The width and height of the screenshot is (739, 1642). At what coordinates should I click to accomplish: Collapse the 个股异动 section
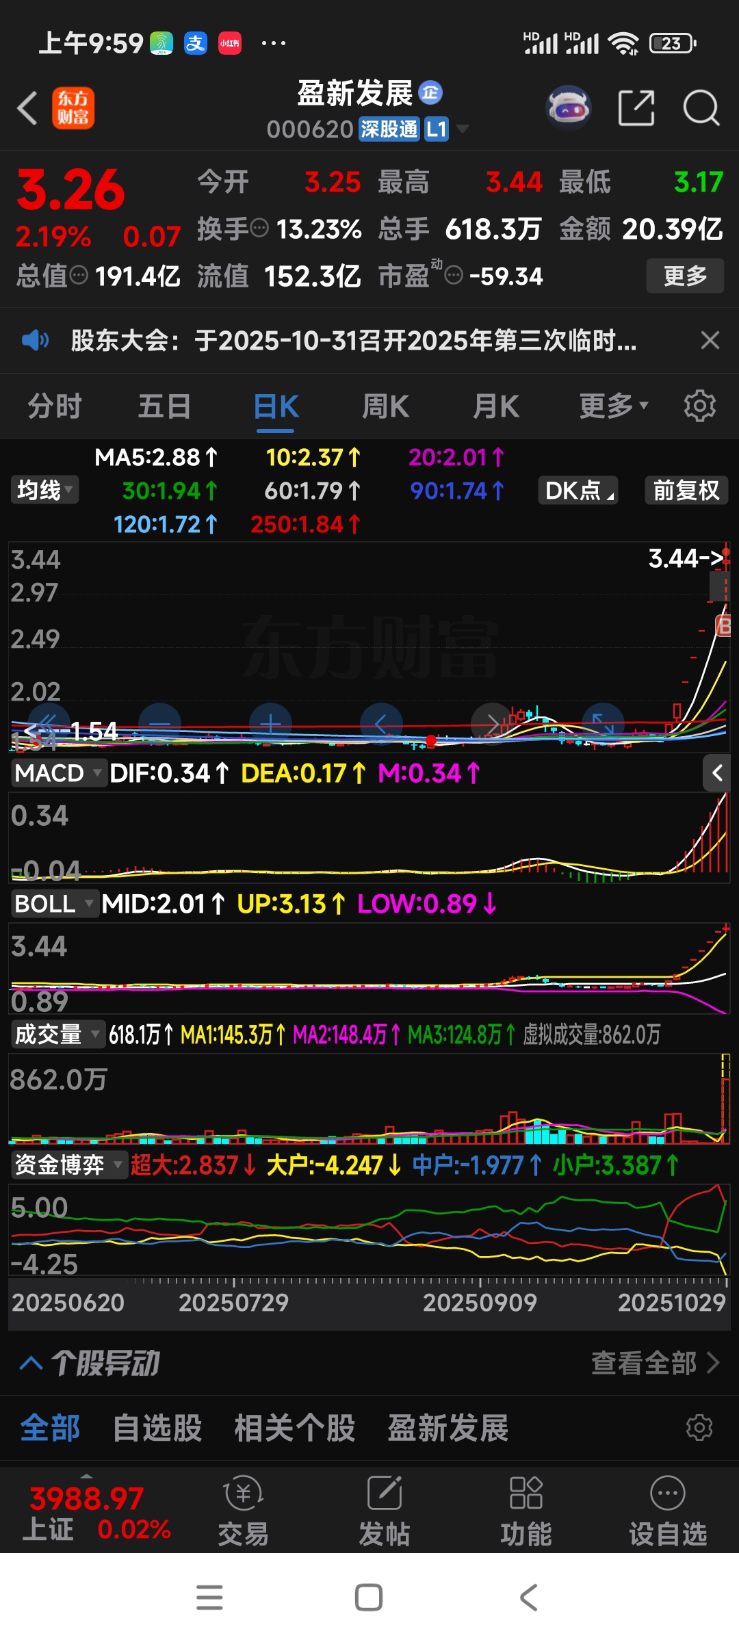click(x=31, y=1363)
